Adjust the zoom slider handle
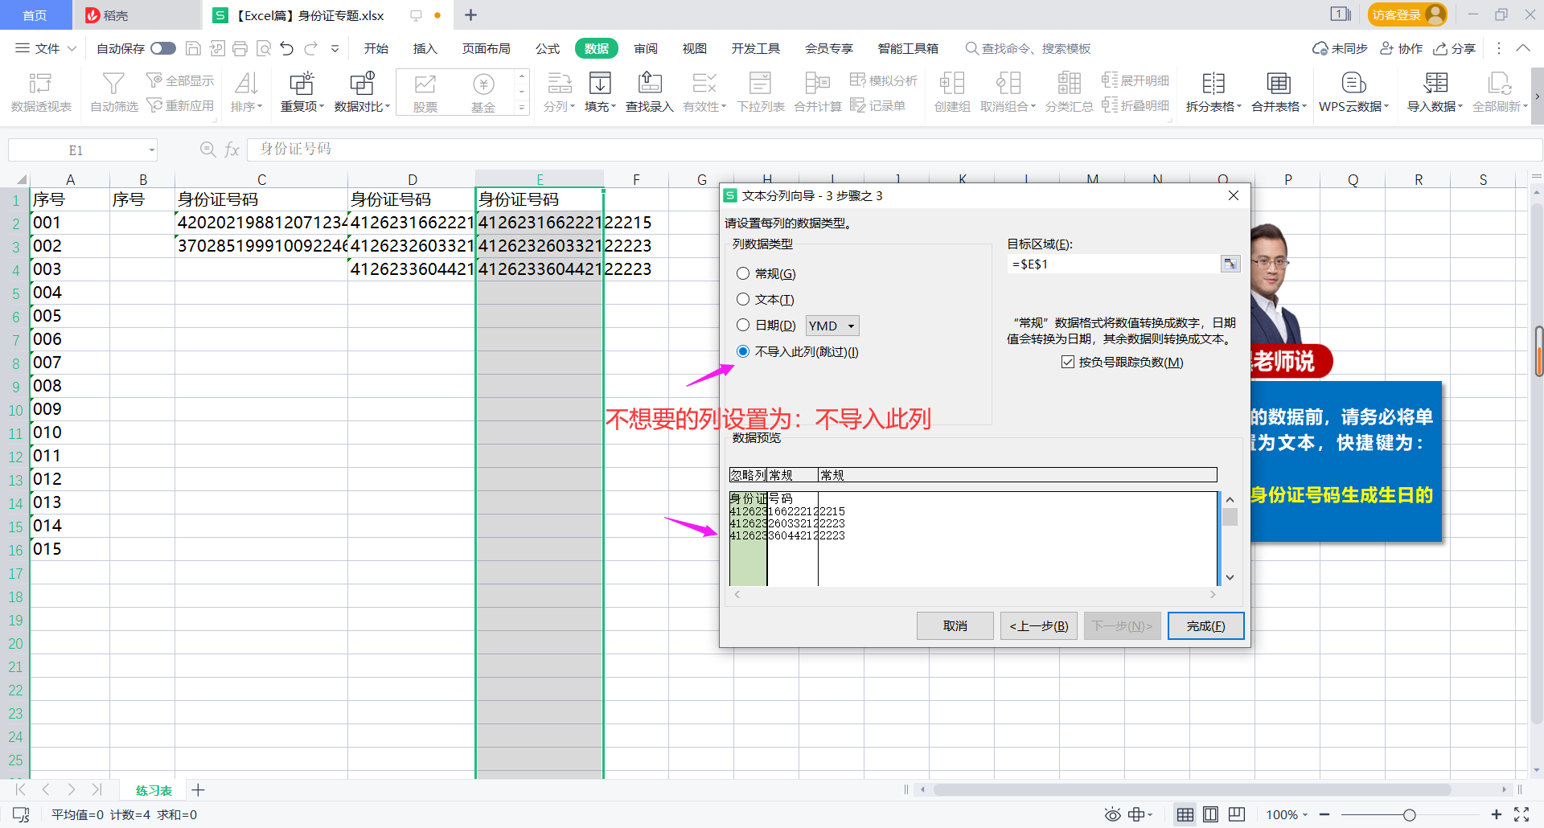Viewport: 1544px width, 828px height. [x=1410, y=814]
